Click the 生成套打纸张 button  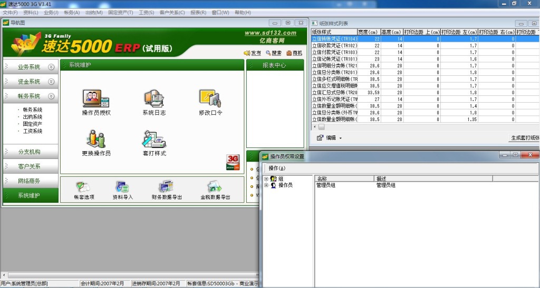524,138
